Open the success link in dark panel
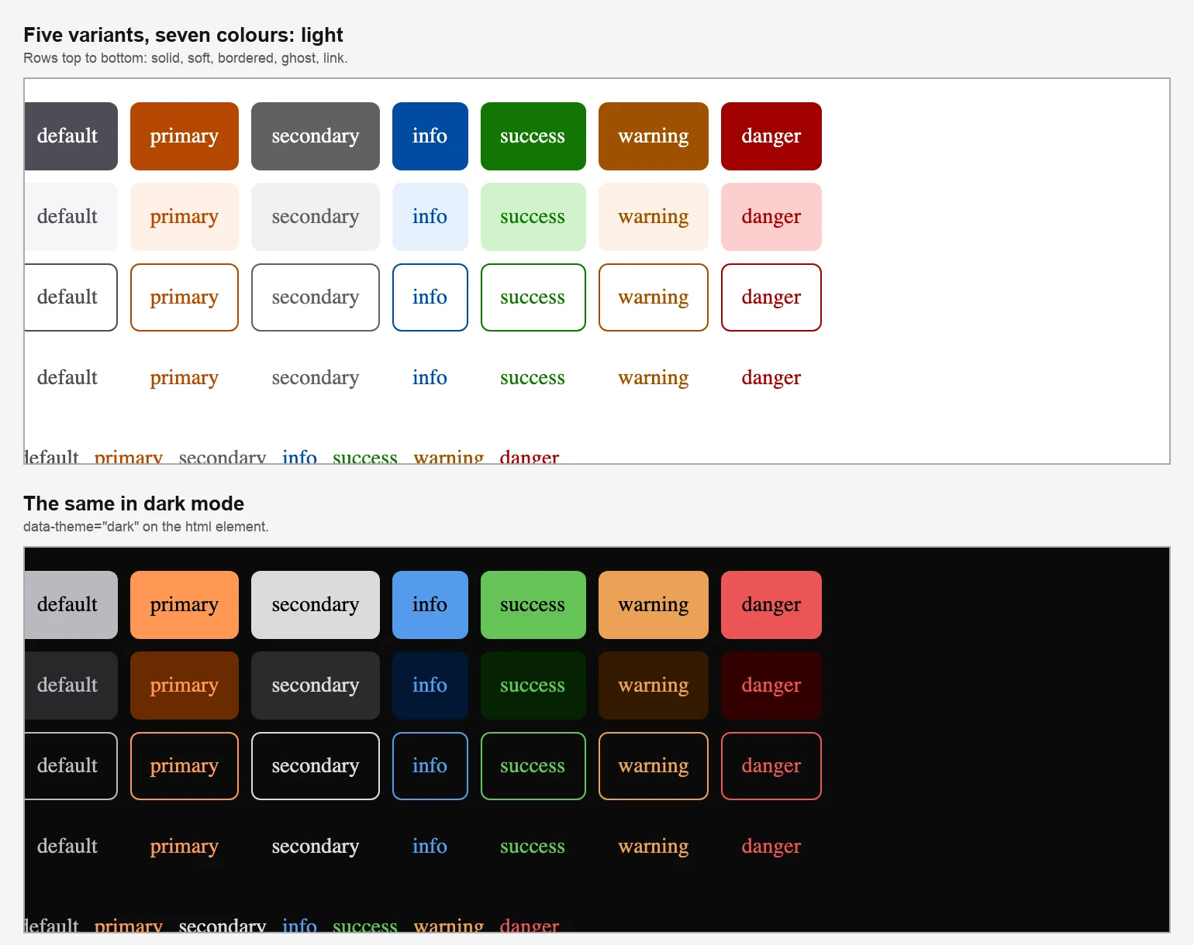Viewport: 1194px width, 945px height. [365, 925]
